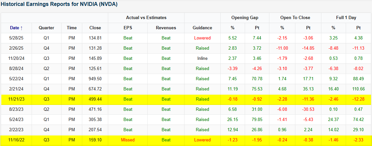Click the Quarter column header
The image size is (372, 146).
point(46,28)
